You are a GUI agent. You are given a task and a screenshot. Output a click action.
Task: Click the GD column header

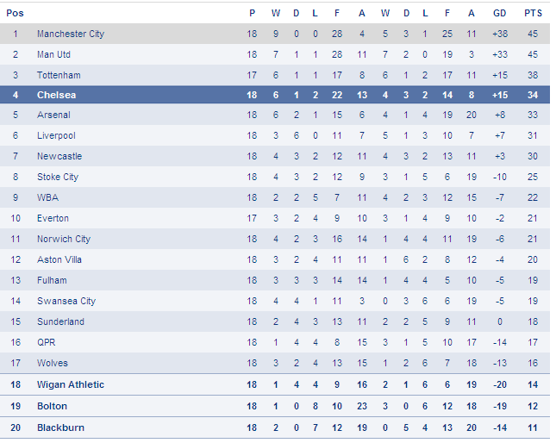coord(500,13)
